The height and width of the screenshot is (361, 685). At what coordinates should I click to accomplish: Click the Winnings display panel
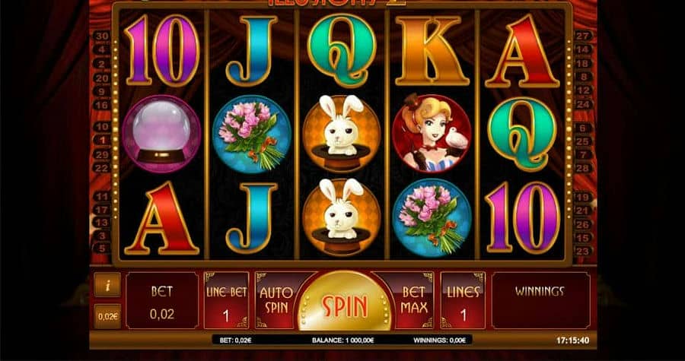coord(540,300)
